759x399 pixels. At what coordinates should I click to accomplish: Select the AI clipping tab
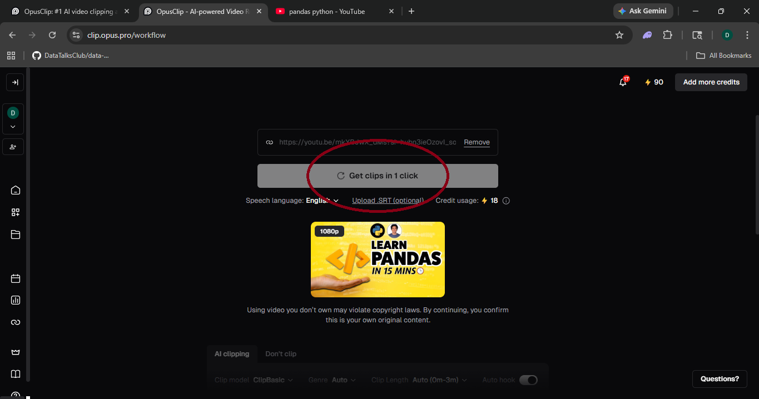232,354
